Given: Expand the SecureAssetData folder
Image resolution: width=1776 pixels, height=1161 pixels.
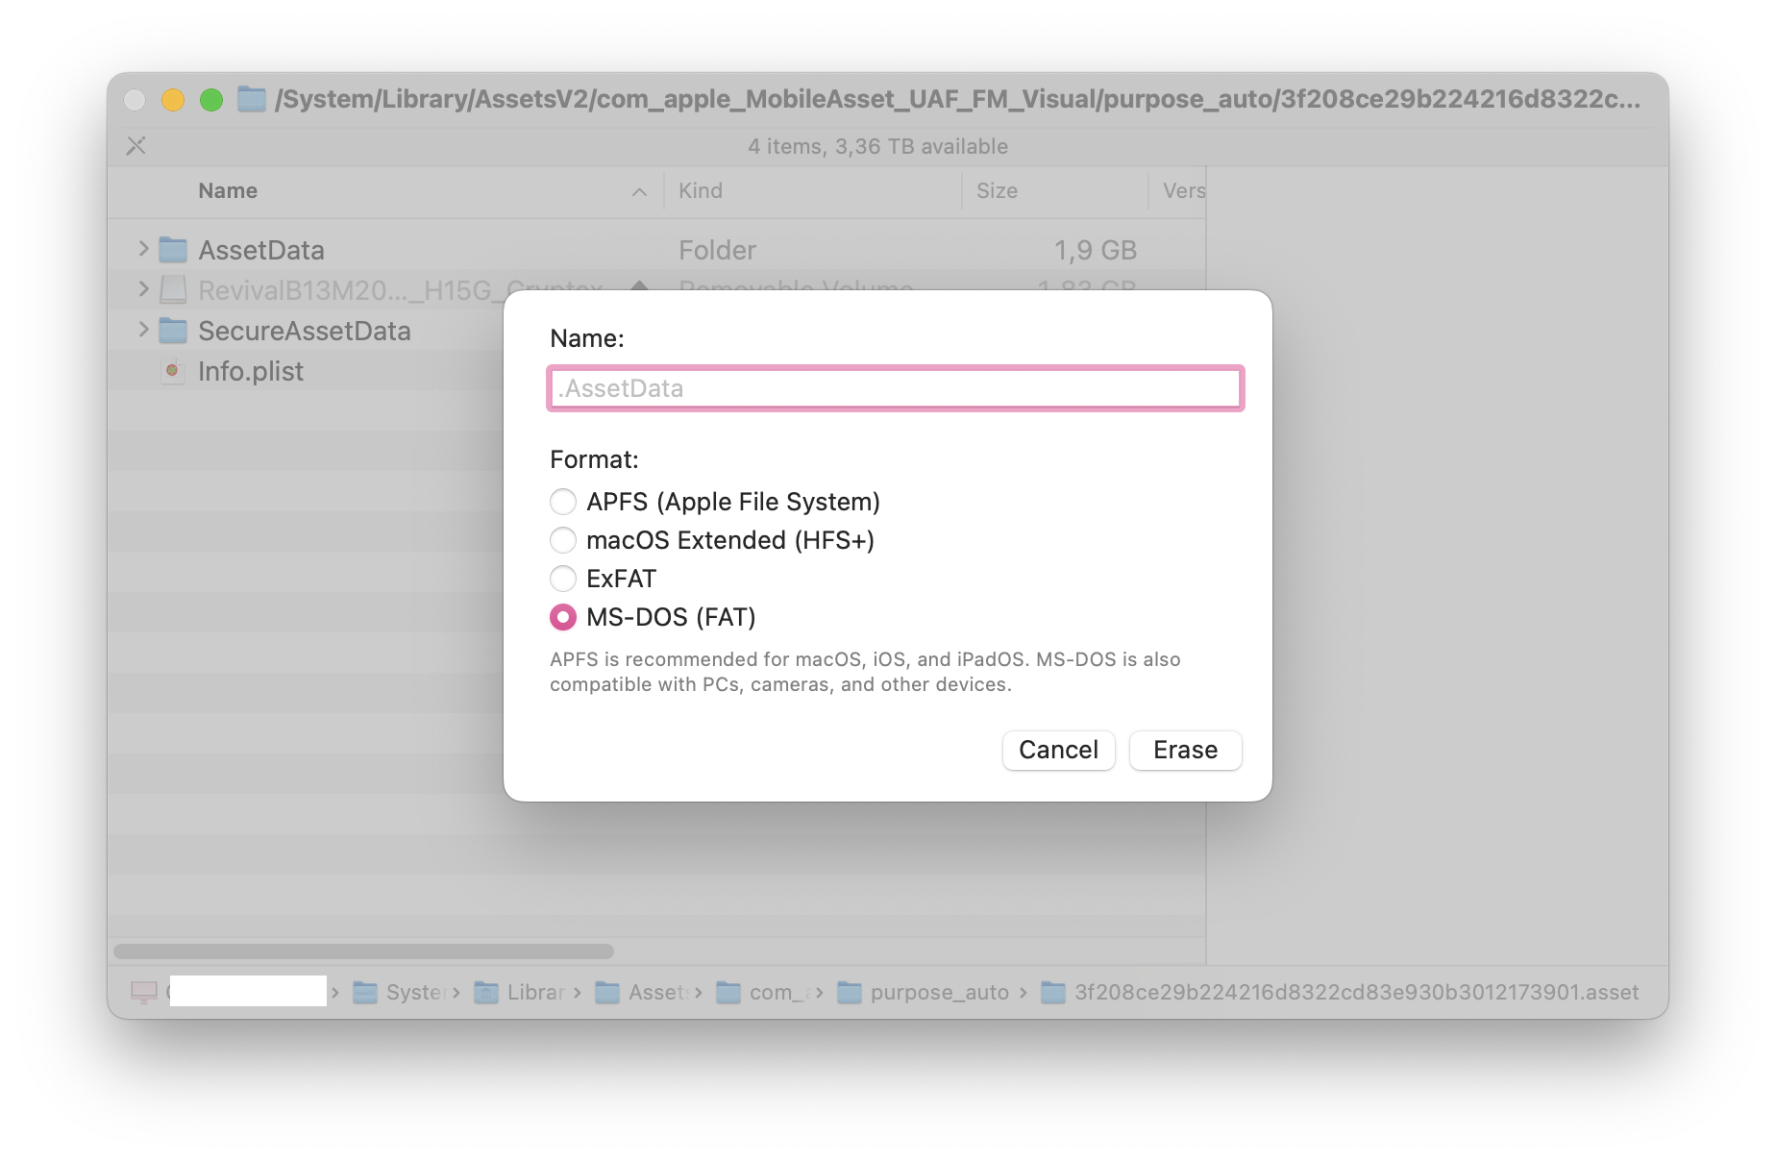Looking at the screenshot, I should 143,330.
